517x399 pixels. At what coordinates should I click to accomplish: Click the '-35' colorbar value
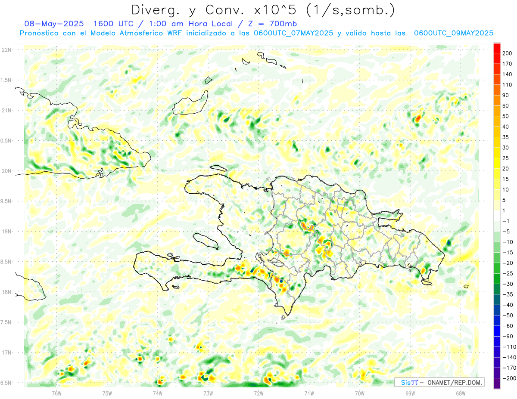click(x=507, y=294)
